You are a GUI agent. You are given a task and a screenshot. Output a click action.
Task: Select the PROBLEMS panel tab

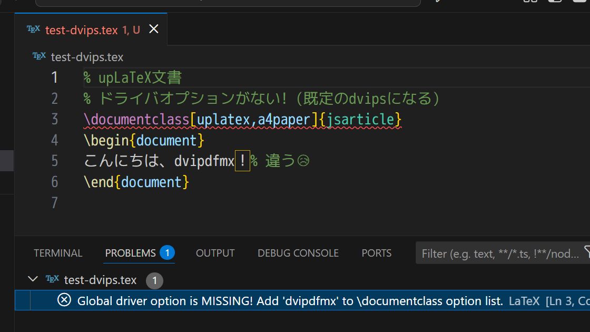point(130,253)
